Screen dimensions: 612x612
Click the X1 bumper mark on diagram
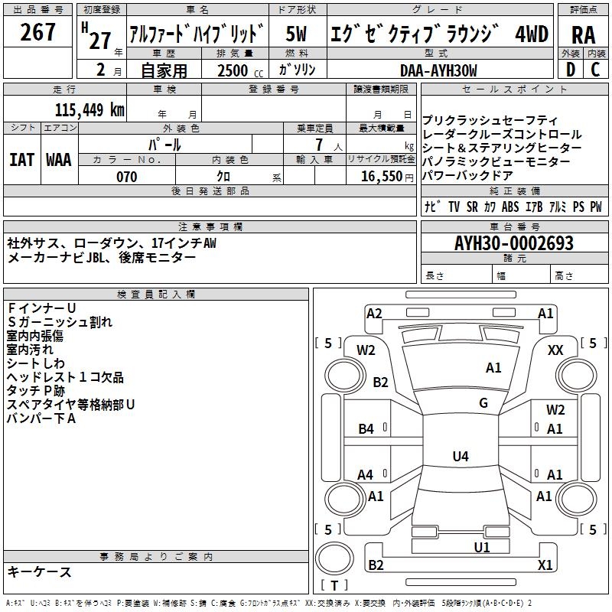point(545,565)
